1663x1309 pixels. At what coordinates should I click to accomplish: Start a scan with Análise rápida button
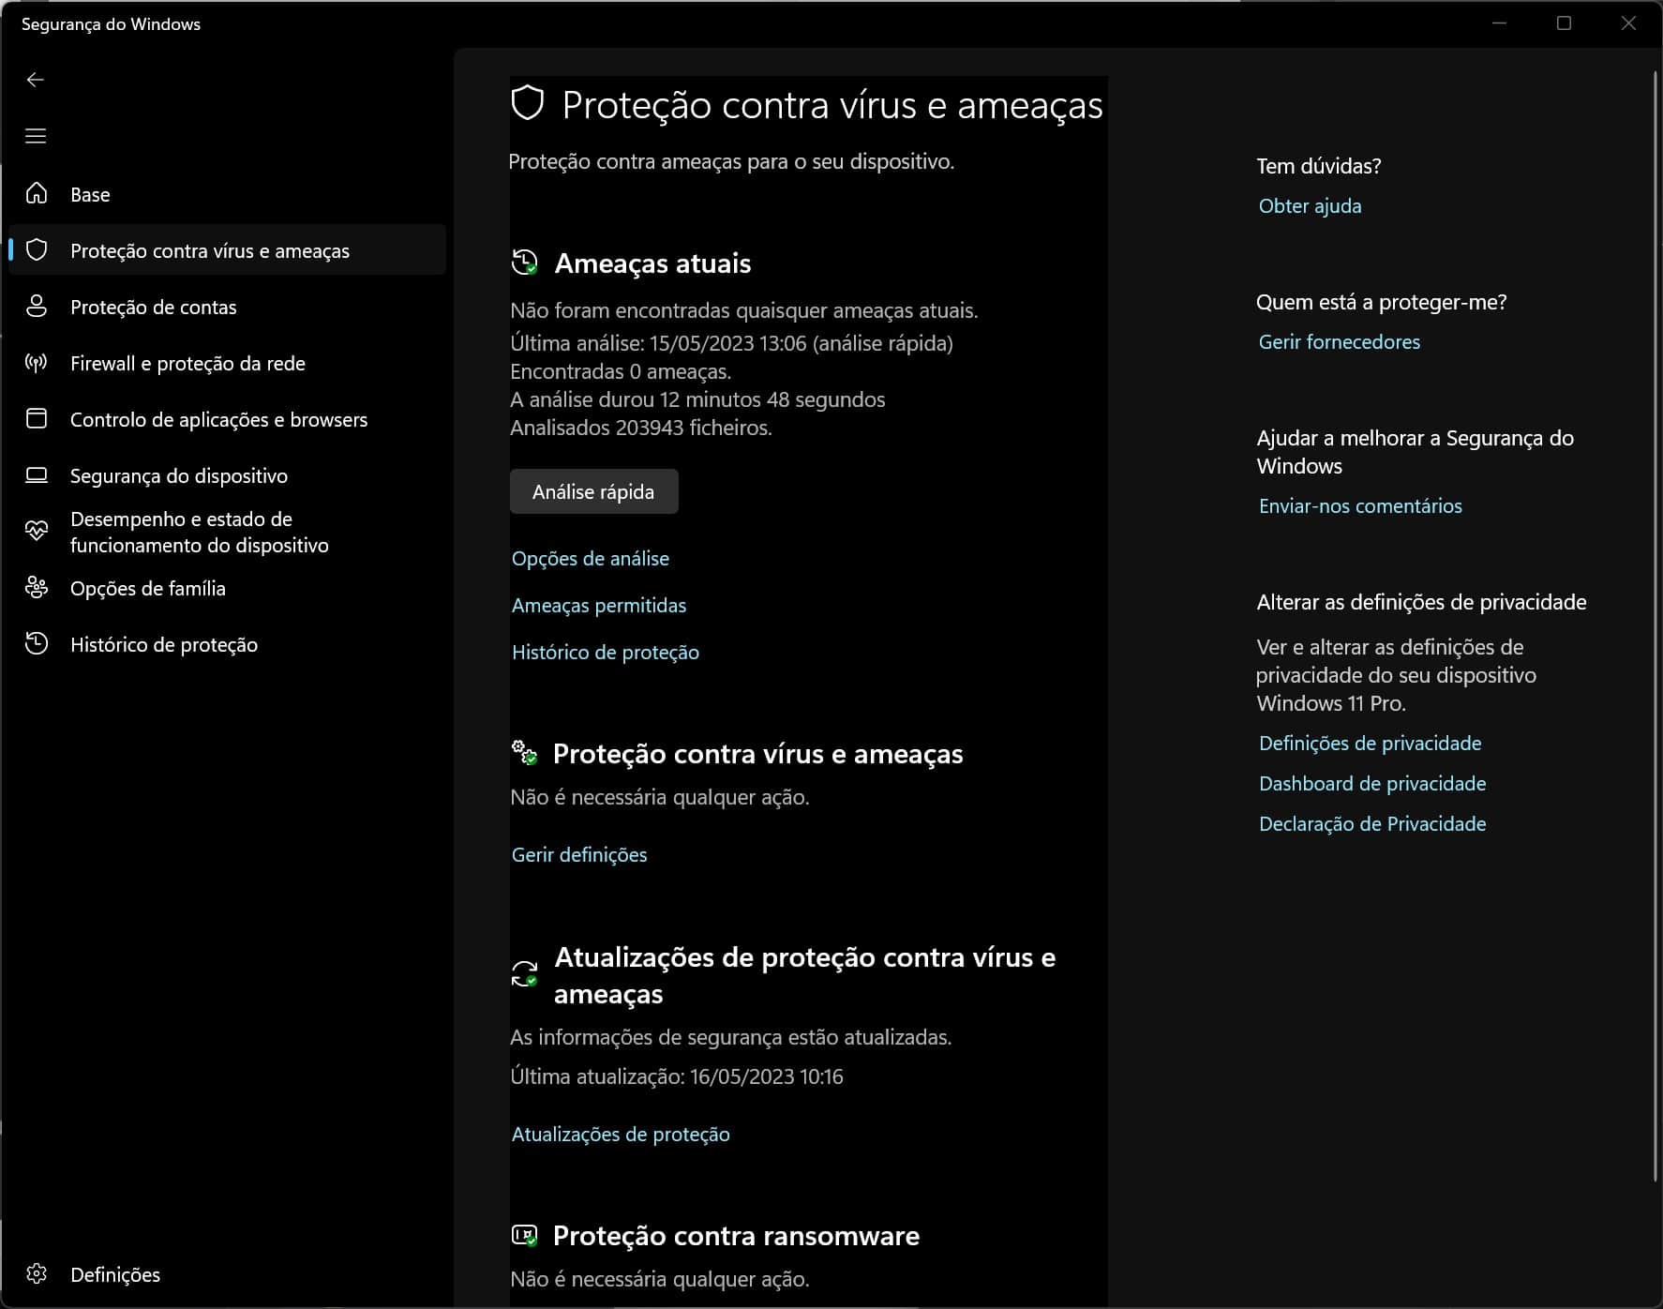pyautogui.click(x=593, y=491)
